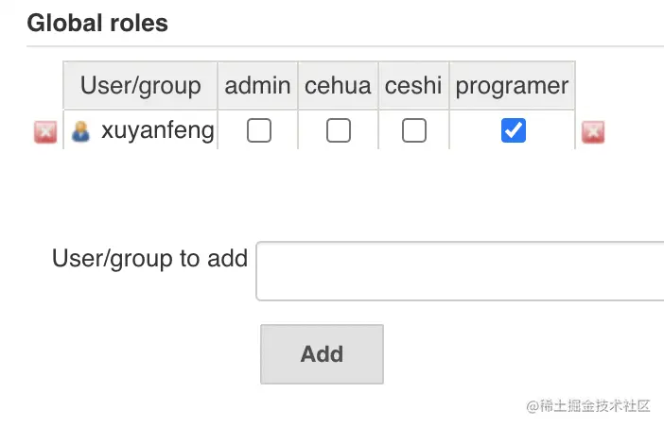Tick the ceshi role checkbox
Viewport: 664px width, 427px height.
(x=413, y=130)
